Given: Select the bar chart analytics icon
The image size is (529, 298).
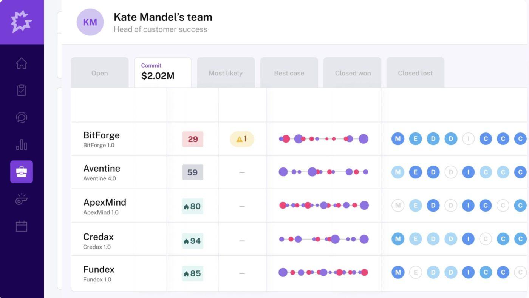Looking at the screenshot, I should pyautogui.click(x=22, y=144).
